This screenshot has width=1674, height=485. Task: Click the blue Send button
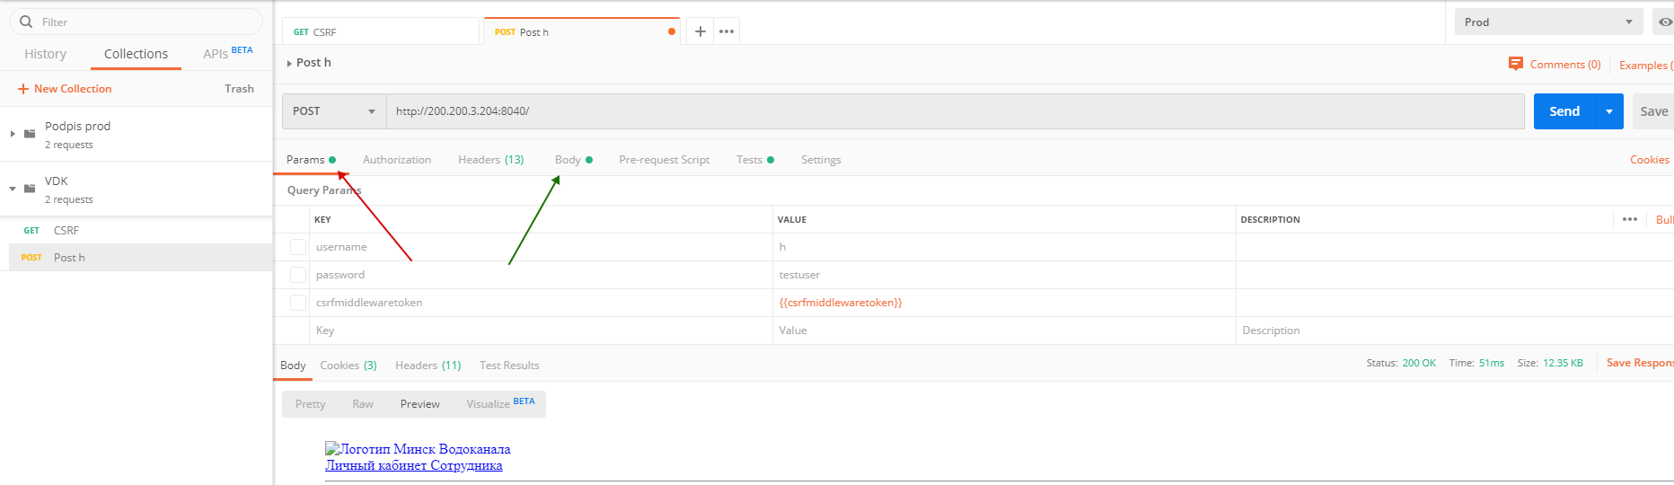coord(1564,111)
